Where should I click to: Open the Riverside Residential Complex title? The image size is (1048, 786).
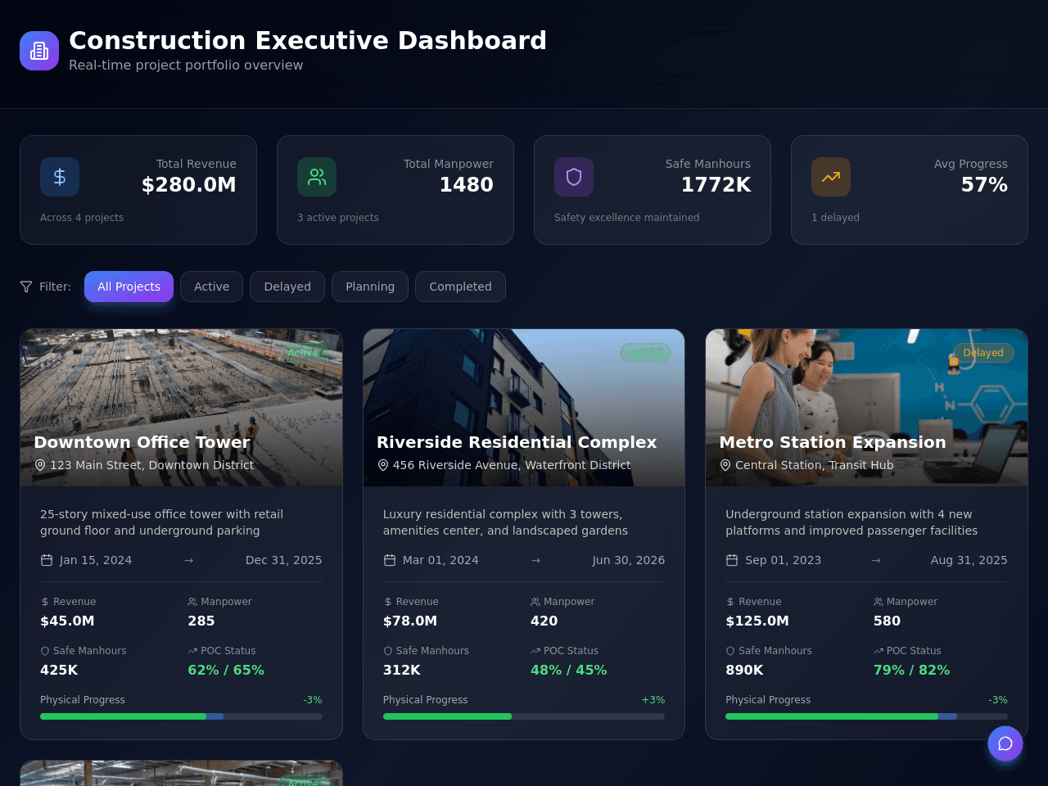click(517, 442)
